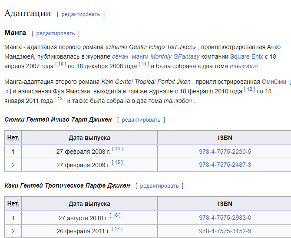This screenshot has height=238, width=291.
Task: Click footnote reference 10
Action: (x=60, y=64)
